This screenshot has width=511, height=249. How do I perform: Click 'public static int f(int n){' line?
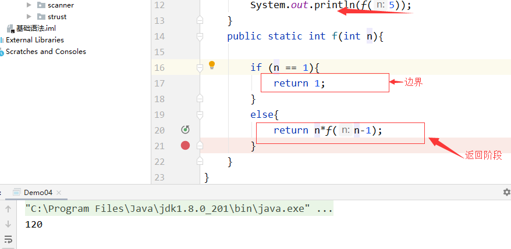coord(306,36)
